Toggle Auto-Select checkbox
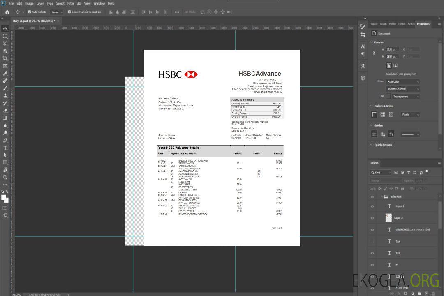Viewport: 444px width, 296px height. (30, 12)
